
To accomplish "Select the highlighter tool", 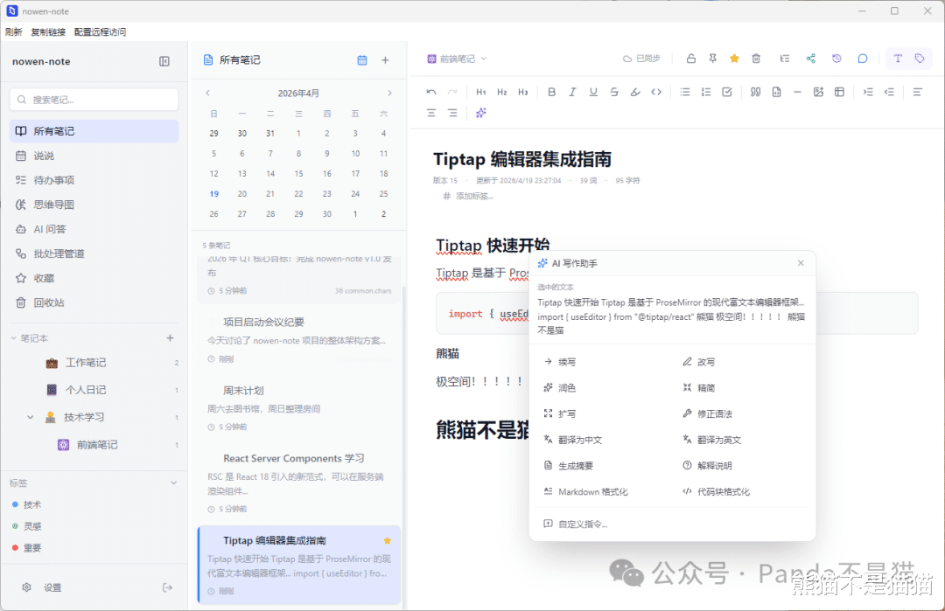I will click(635, 92).
